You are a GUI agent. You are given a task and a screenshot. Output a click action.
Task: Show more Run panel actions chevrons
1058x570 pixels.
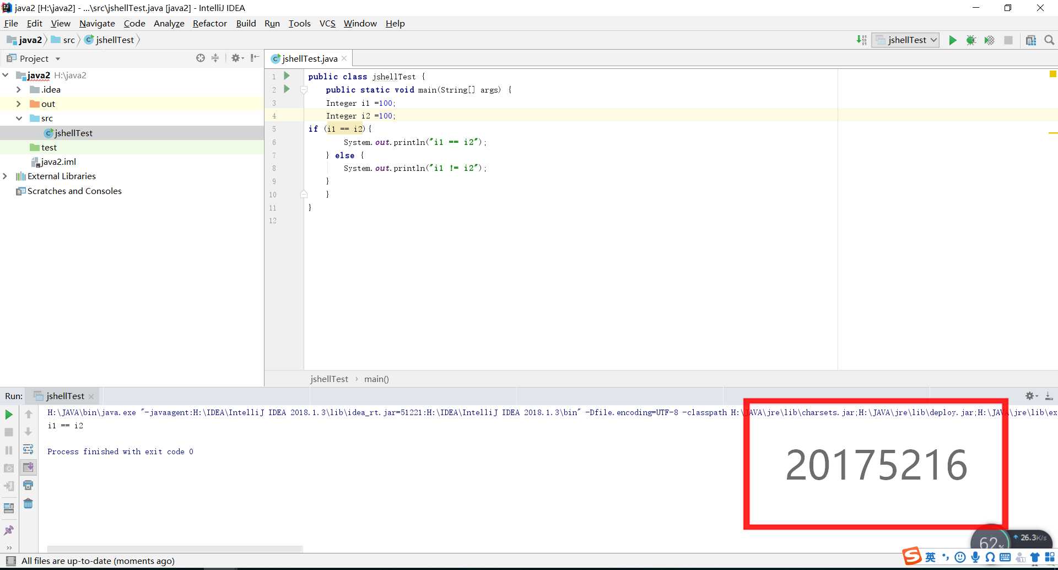(9, 547)
